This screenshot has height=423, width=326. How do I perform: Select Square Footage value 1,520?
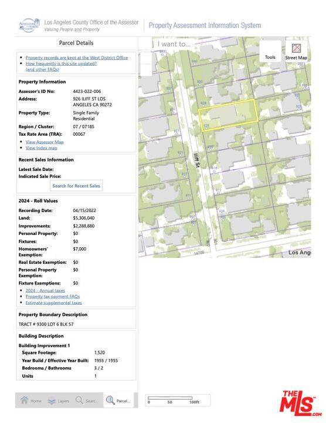coord(100,352)
